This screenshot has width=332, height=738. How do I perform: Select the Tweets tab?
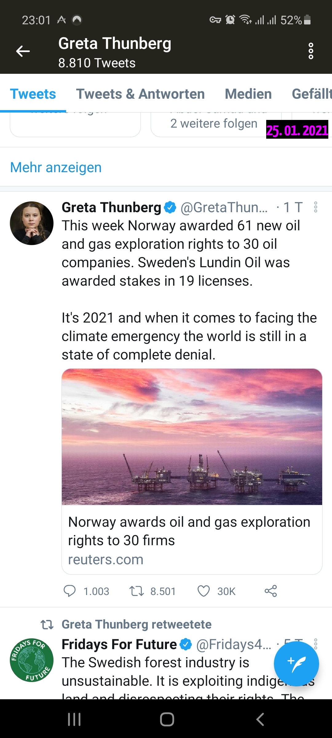[33, 94]
